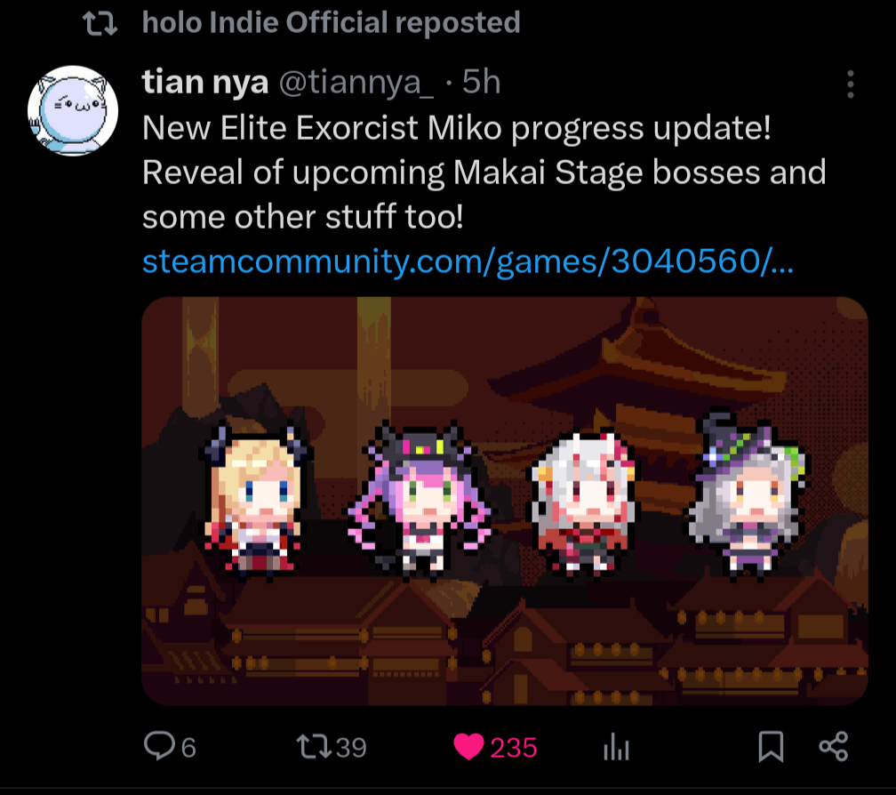896x795 pixels.
Task: Open the steamcommunity.com games link
Action: [x=468, y=261]
